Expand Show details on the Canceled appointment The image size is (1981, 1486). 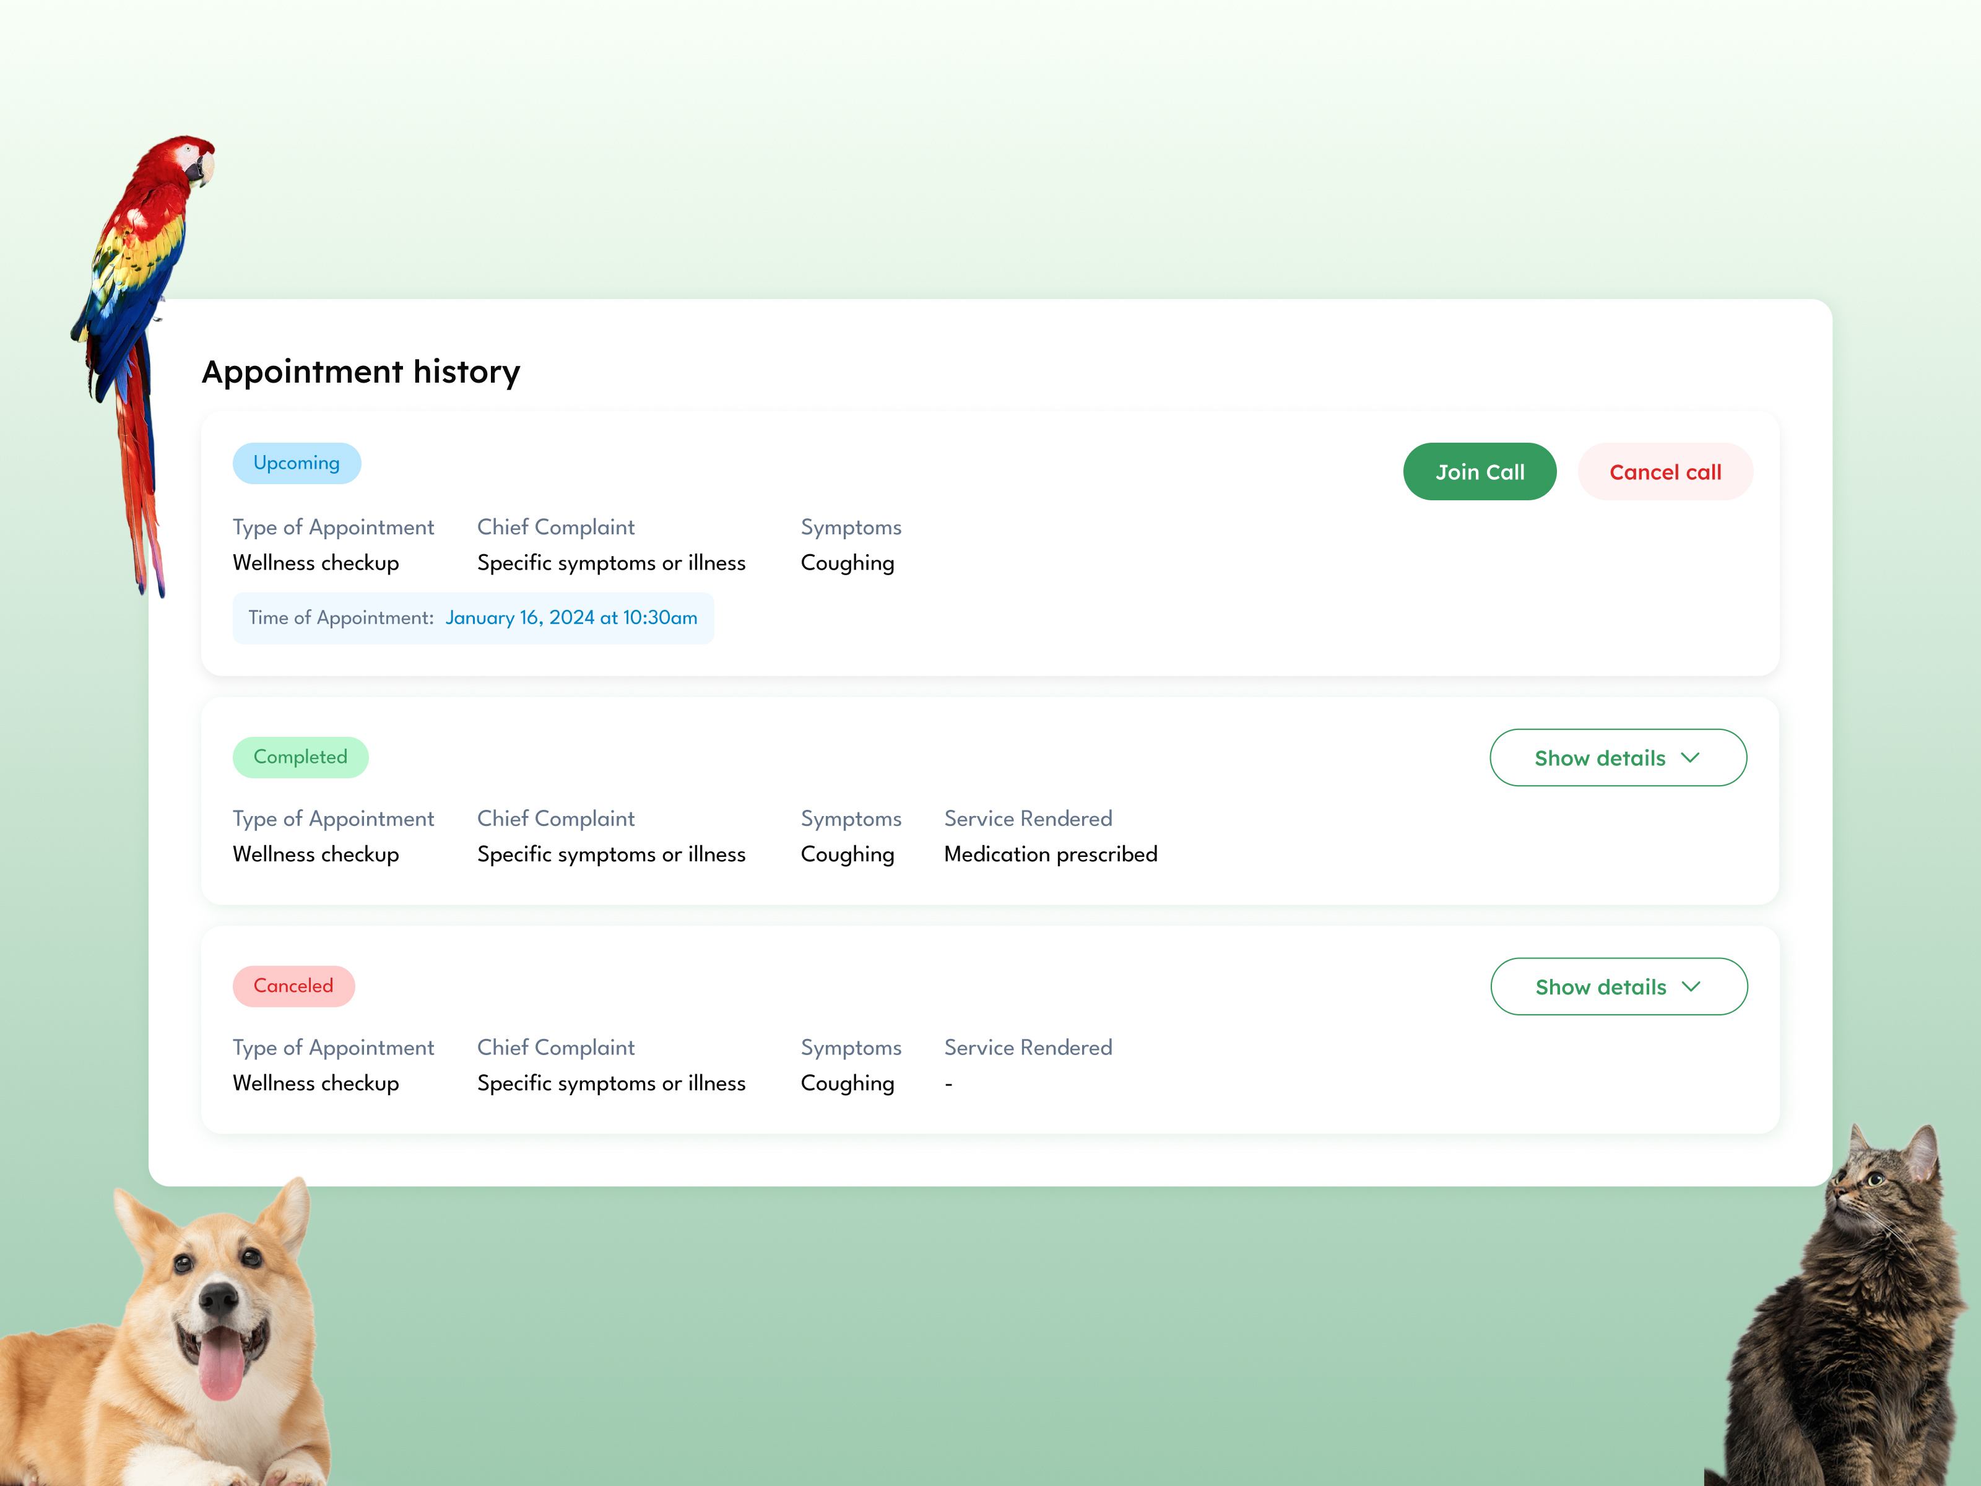[x=1618, y=986]
